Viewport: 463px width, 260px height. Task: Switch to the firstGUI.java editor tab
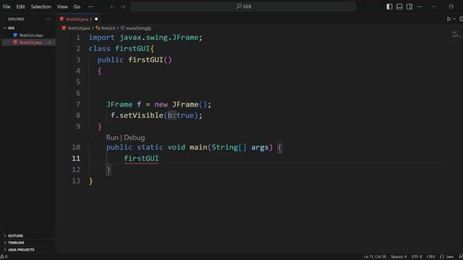click(79, 19)
